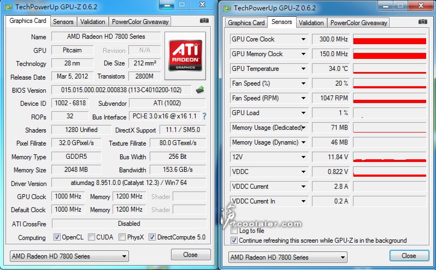Click the GPU Memory Clock red graph
The width and height of the screenshot is (436, 270).
click(390, 54)
